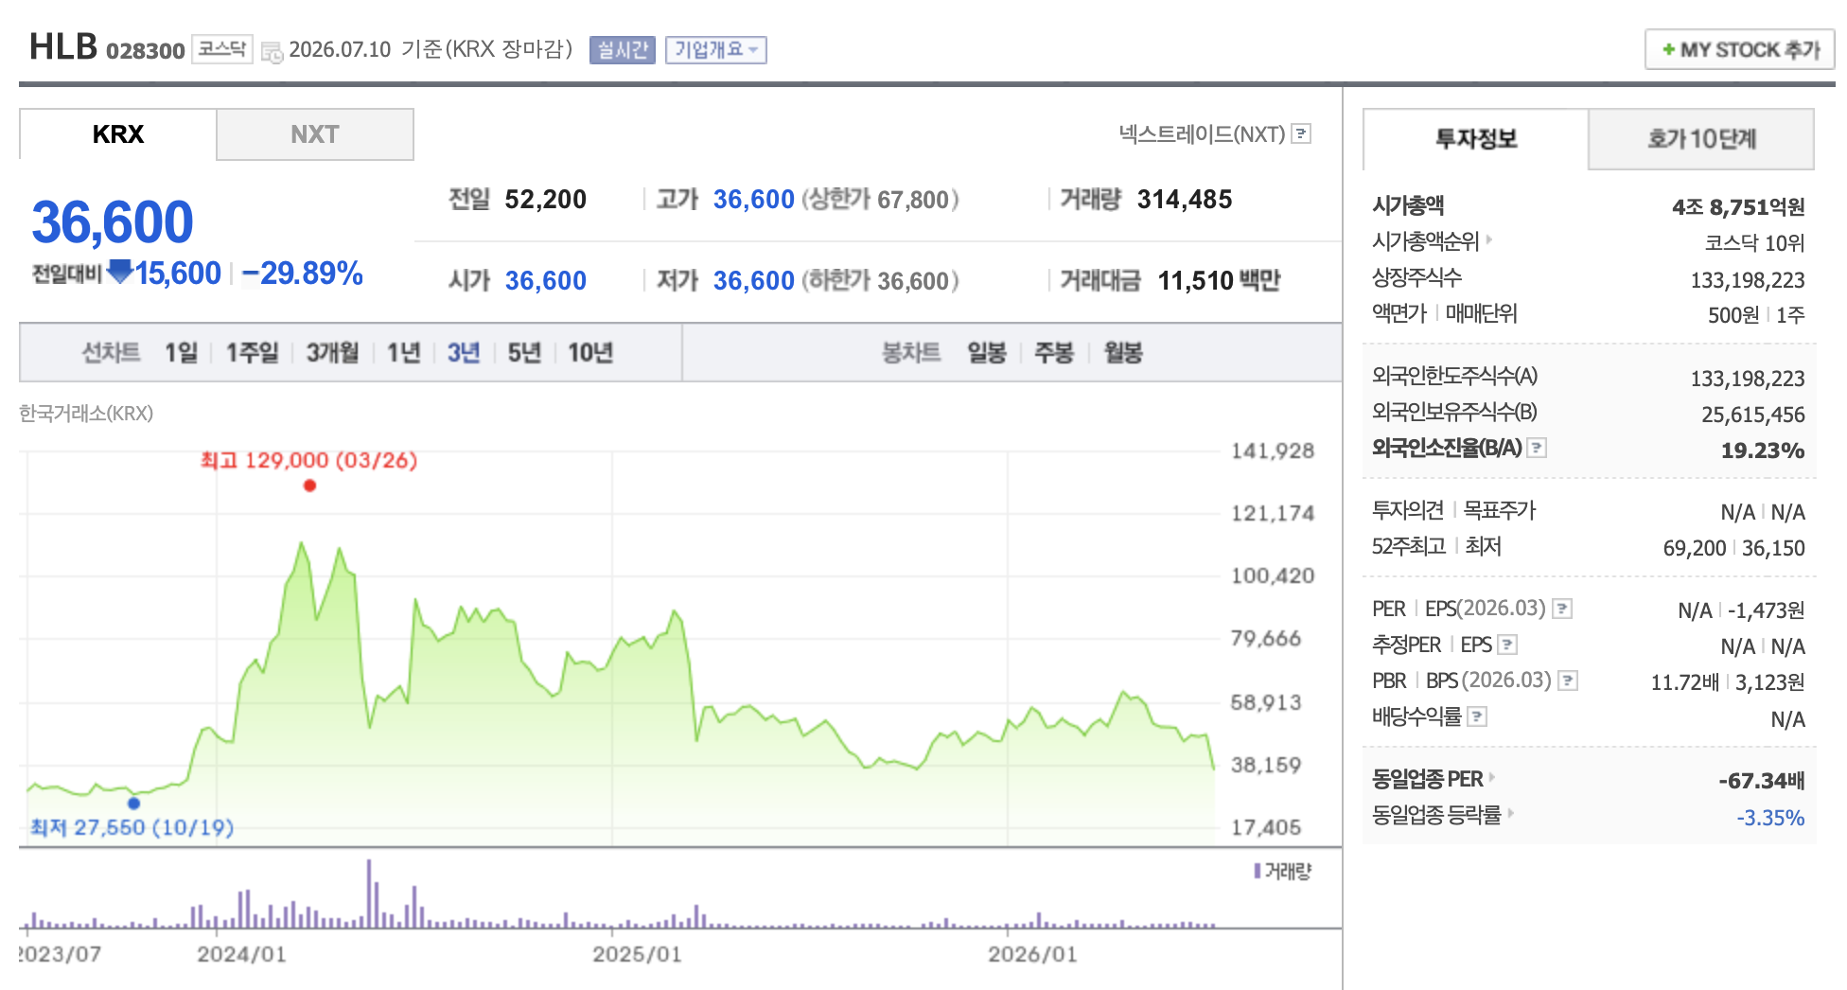Switch to the NXT tab

315,134
